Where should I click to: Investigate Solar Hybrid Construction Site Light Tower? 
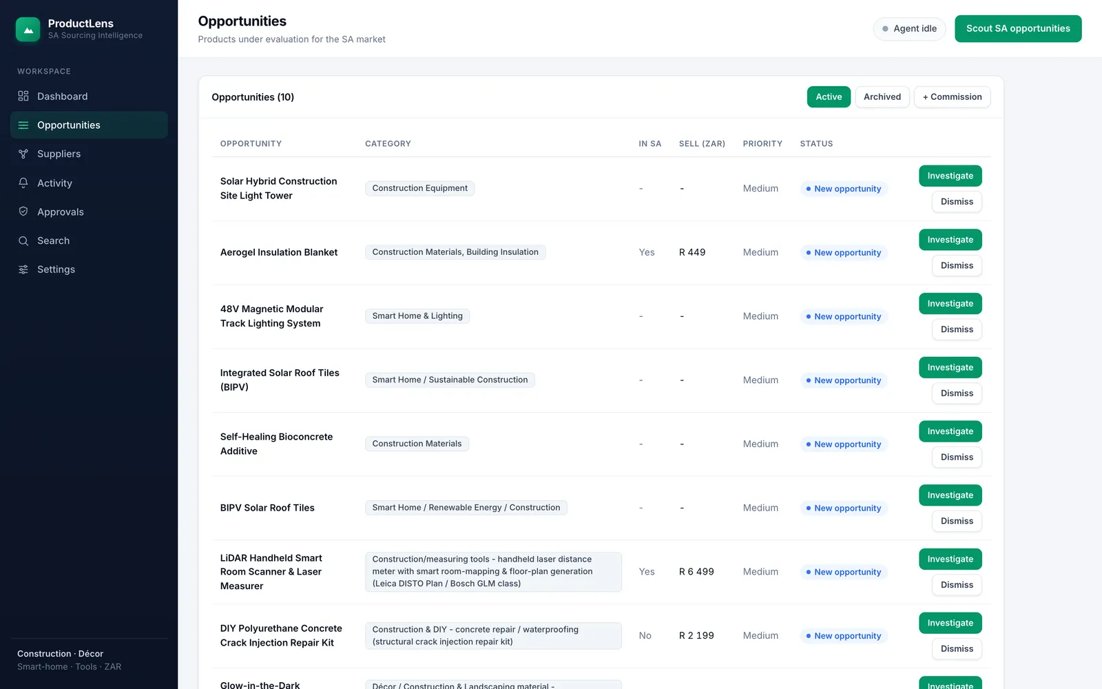point(950,176)
